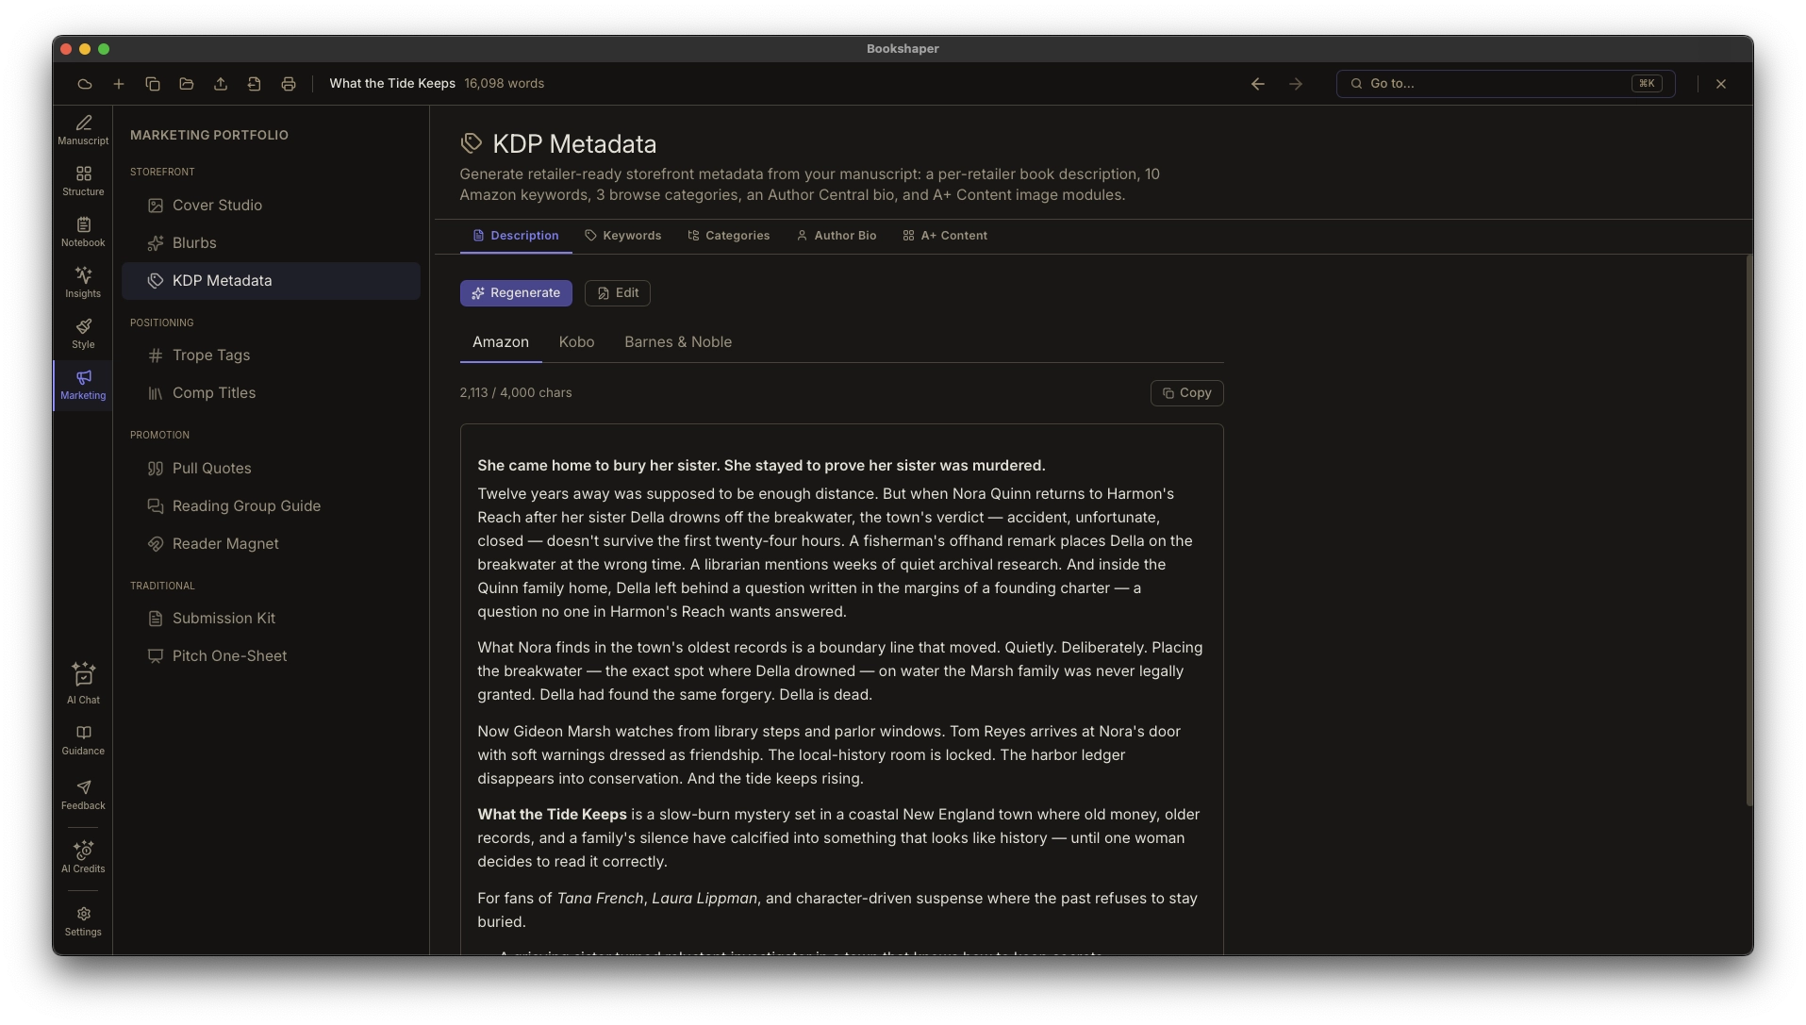Close the panel with the X icon
Screen dimensions: 1806x1025
pos(1721,84)
